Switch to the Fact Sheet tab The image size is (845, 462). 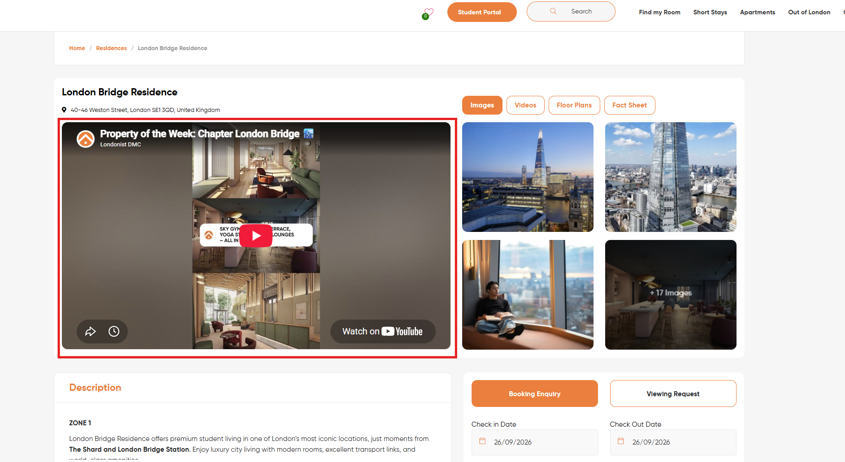pyautogui.click(x=629, y=105)
